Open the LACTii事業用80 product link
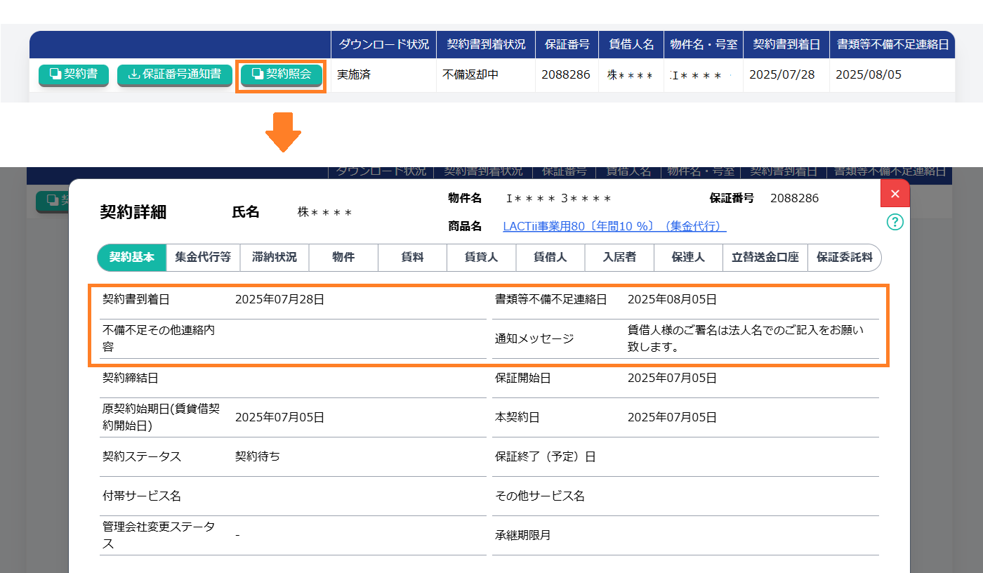This screenshot has height=573, width=983. (x=614, y=226)
